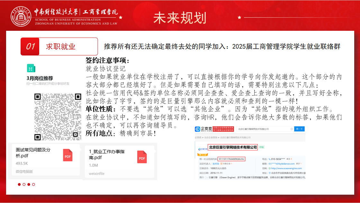Viewport: 360px width, 203px height.
Task: Click the orange 已认证 badge
Action: coord(203,155)
